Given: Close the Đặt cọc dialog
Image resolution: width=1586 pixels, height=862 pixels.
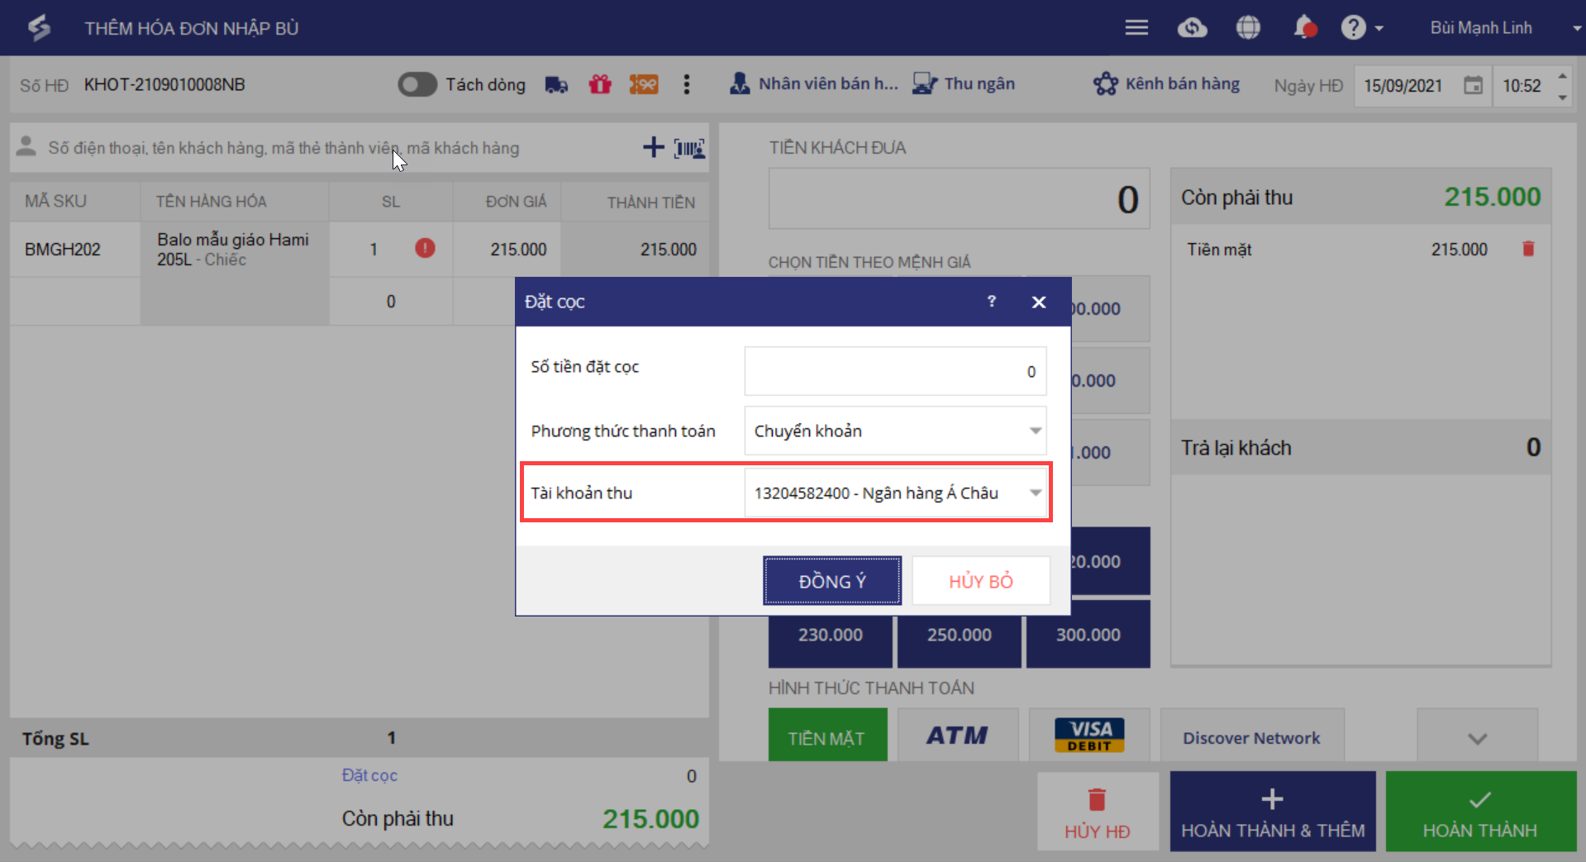Looking at the screenshot, I should click(1039, 302).
